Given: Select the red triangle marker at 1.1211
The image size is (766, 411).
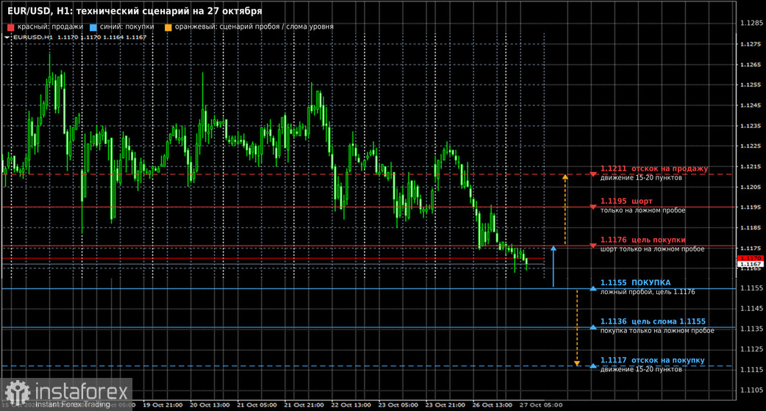Looking at the screenshot, I should tap(593, 174).
